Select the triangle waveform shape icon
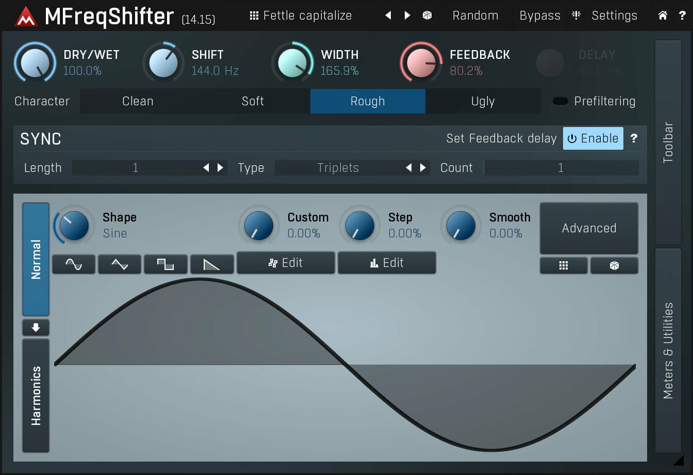The height and width of the screenshot is (475, 693). click(119, 264)
